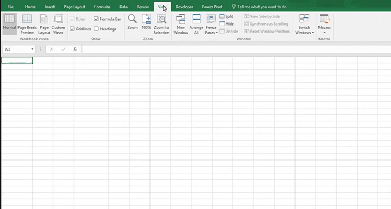Uncheck the Formula Bar checkbox

(x=97, y=19)
